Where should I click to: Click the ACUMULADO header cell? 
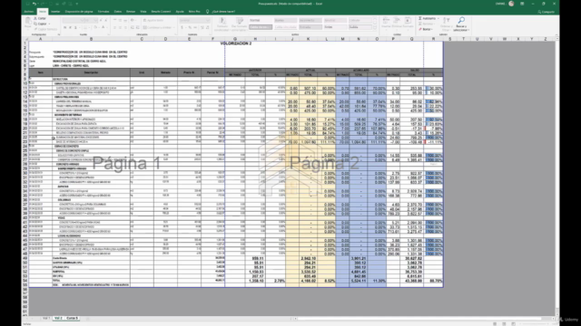pos(360,70)
